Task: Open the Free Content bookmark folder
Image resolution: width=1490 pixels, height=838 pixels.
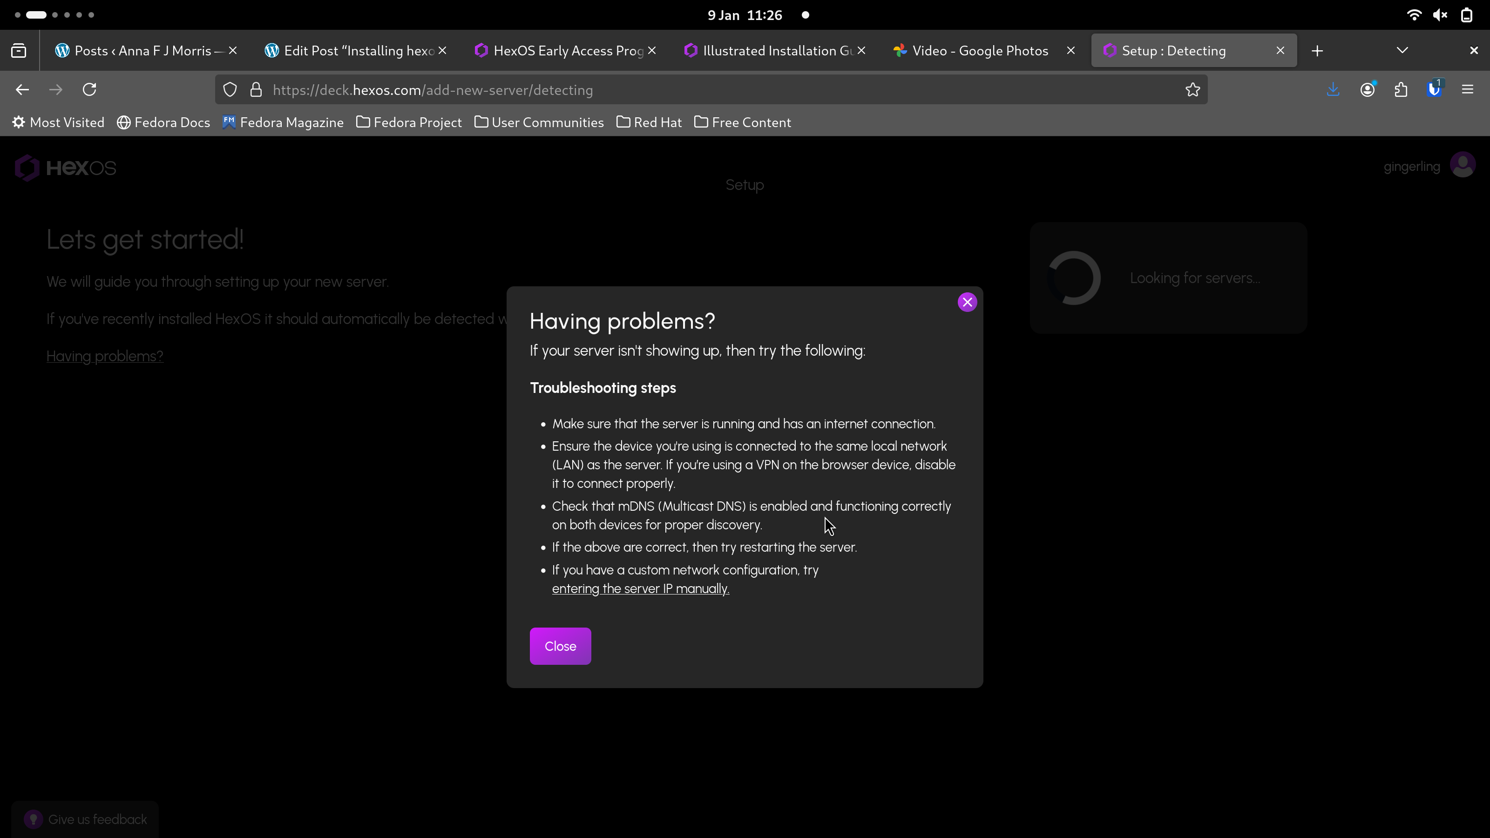Action: click(x=743, y=122)
